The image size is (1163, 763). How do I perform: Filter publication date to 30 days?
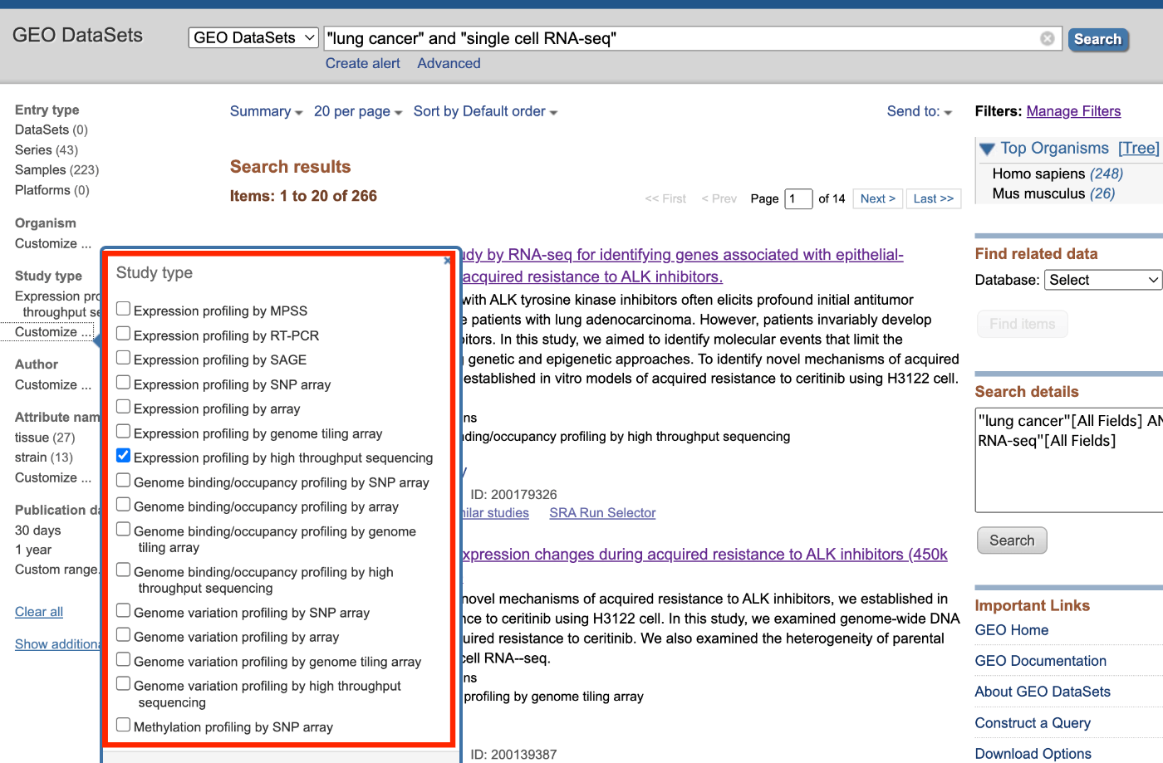(38, 531)
